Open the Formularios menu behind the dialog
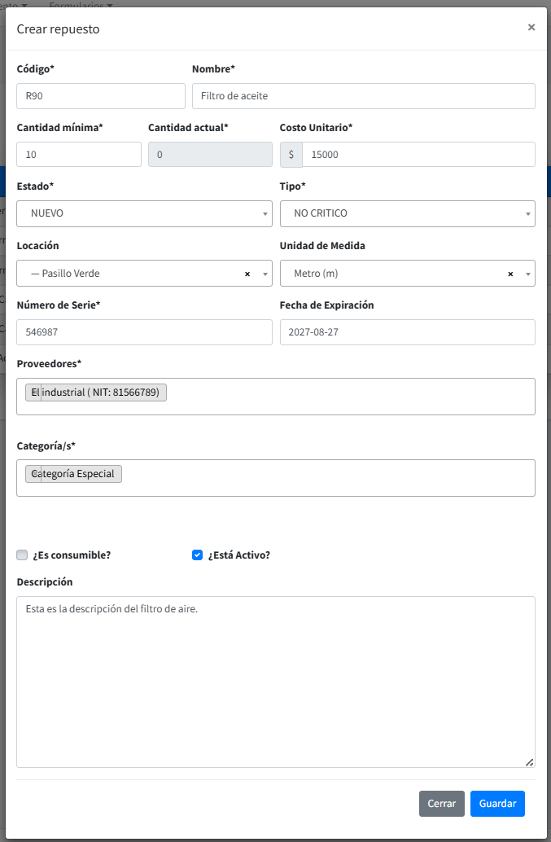 pos(81,5)
